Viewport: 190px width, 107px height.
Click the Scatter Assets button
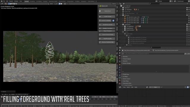[x=107, y=16]
